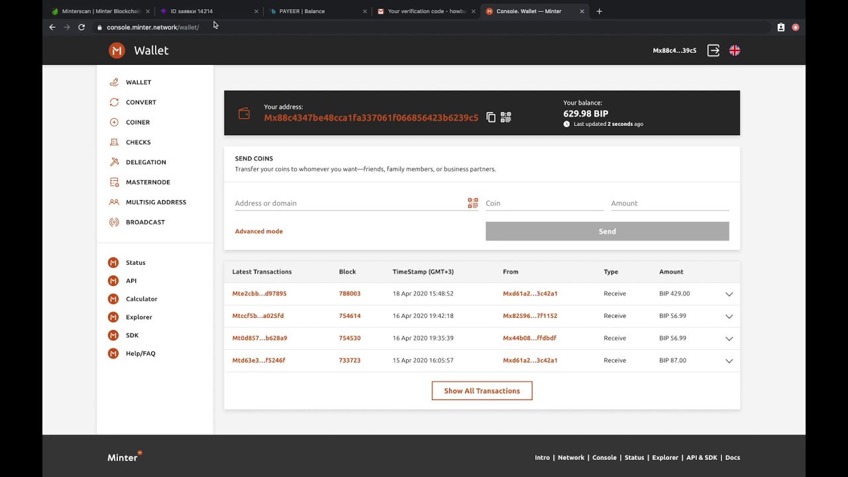Scan QR code icon in address field

(x=473, y=203)
